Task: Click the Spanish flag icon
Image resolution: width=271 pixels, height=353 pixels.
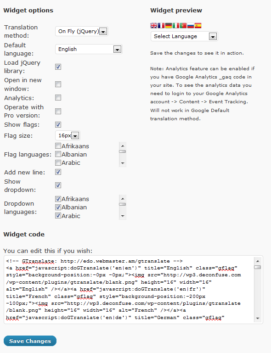Action: (198, 25)
